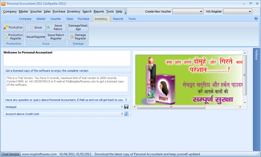Switch to the Purchase ribbon tab

pyautogui.click(x=84, y=19)
